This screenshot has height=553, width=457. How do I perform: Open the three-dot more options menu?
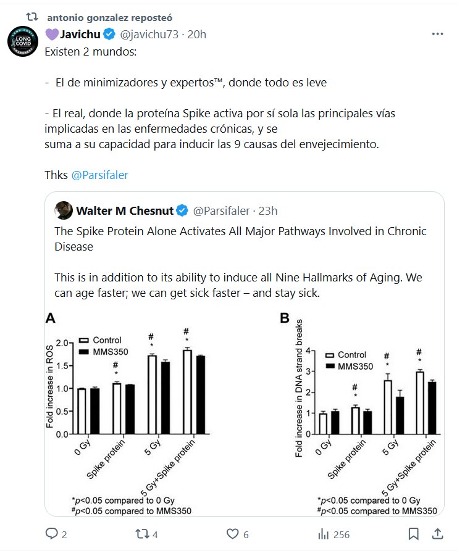coord(437,34)
